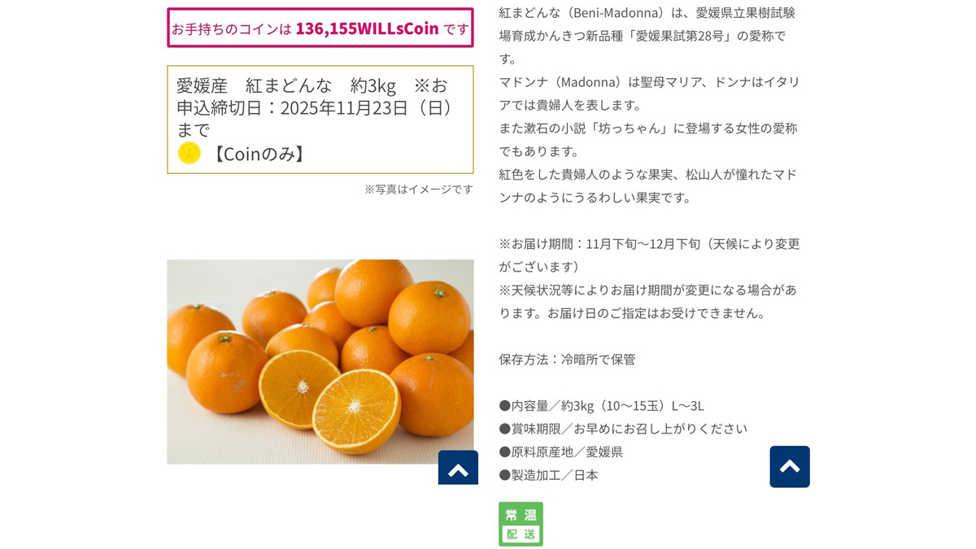976x549 pixels.
Task: Click the back-to-top arrow beside the product specs
Action: coord(790,467)
